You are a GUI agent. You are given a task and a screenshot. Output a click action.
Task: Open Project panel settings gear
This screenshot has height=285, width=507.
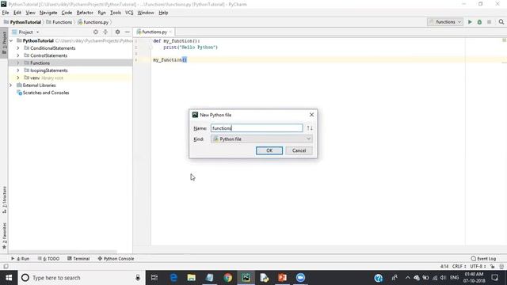click(x=117, y=32)
